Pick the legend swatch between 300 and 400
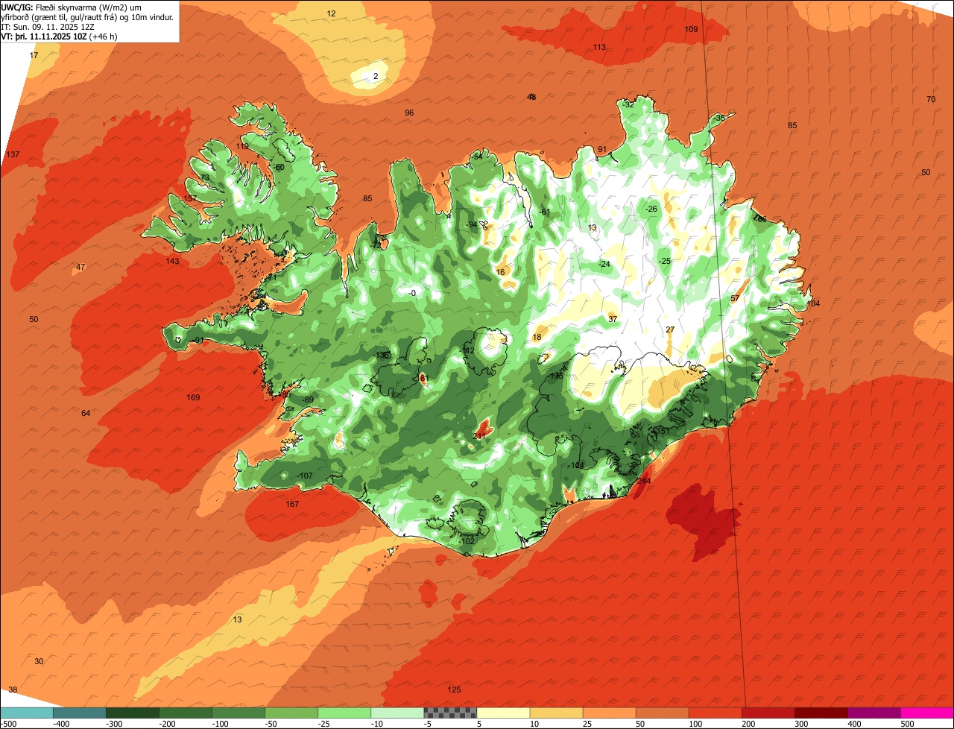This screenshot has width=954, height=729. [821, 713]
